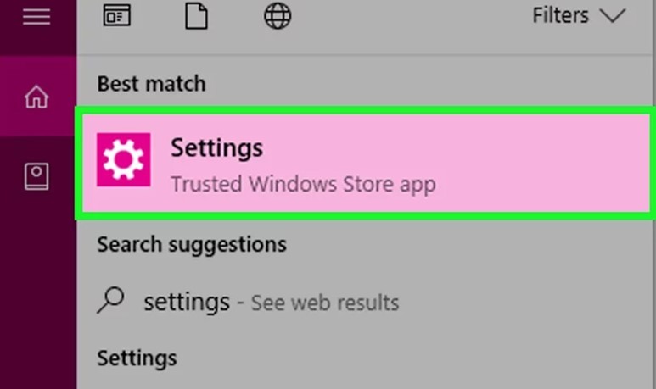This screenshot has width=656, height=389.
Task: Filter results by Web globe icon
Action: [278, 16]
